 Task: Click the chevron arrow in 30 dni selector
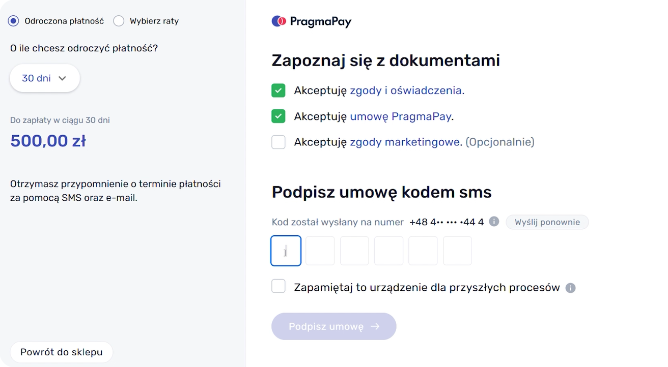point(63,78)
